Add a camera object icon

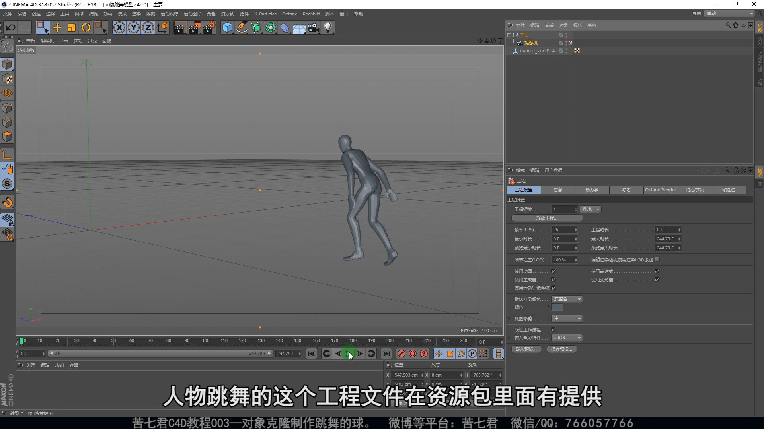click(x=314, y=27)
